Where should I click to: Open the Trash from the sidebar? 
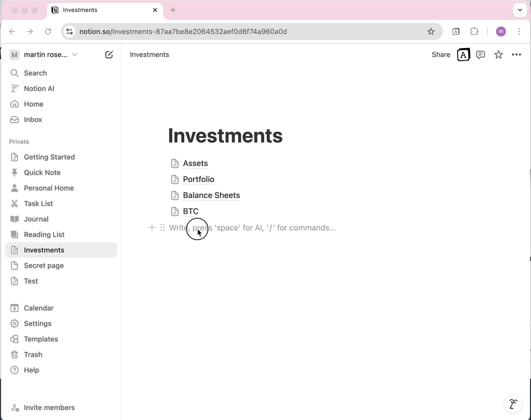pyautogui.click(x=33, y=354)
